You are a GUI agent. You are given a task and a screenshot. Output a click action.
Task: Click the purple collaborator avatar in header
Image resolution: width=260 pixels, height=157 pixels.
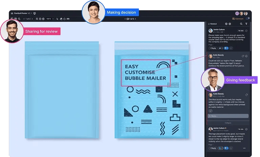237,14
